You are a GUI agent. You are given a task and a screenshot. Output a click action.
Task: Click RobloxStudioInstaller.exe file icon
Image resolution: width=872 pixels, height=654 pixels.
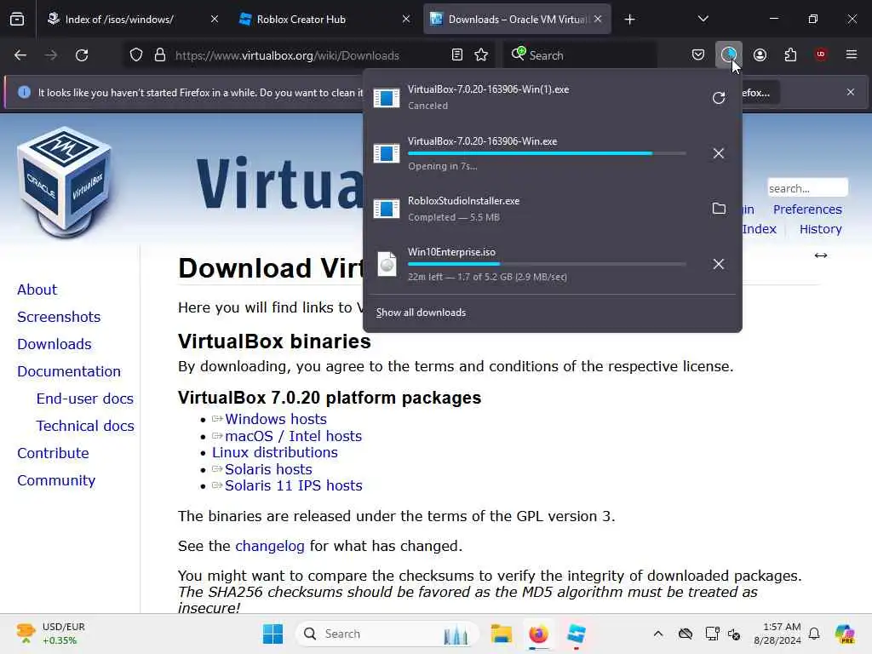(387, 209)
